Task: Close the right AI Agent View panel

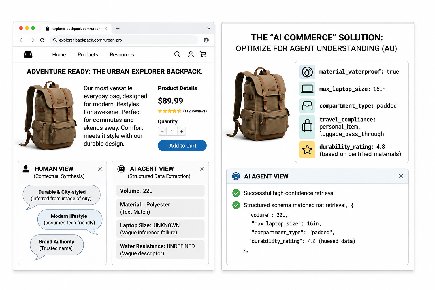Action: [401, 176]
